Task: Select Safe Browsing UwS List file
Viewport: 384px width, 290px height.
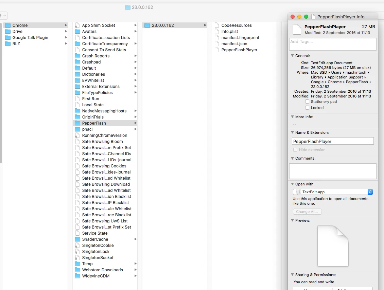Action: (105, 221)
